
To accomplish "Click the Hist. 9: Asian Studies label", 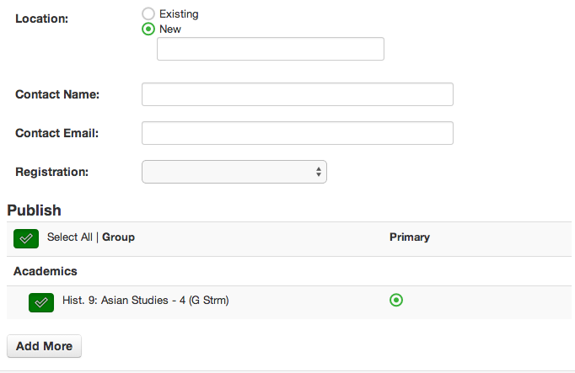I will click(146, 301).
